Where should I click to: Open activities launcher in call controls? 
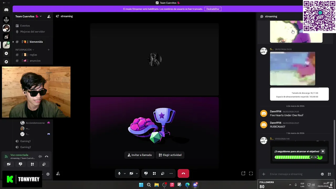[154, 174]
